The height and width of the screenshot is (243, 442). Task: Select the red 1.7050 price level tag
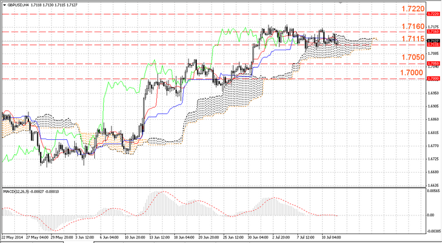tap(434, 64)
